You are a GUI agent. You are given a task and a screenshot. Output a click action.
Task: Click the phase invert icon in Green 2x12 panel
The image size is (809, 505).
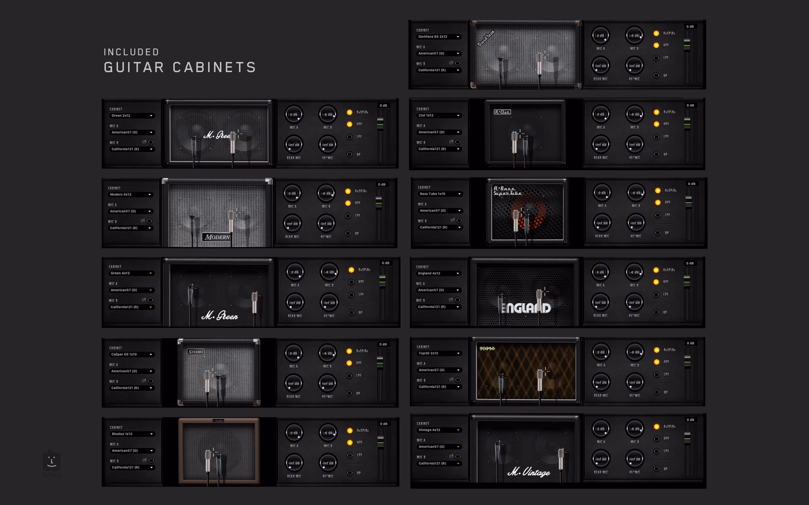[x=144, y=142]
